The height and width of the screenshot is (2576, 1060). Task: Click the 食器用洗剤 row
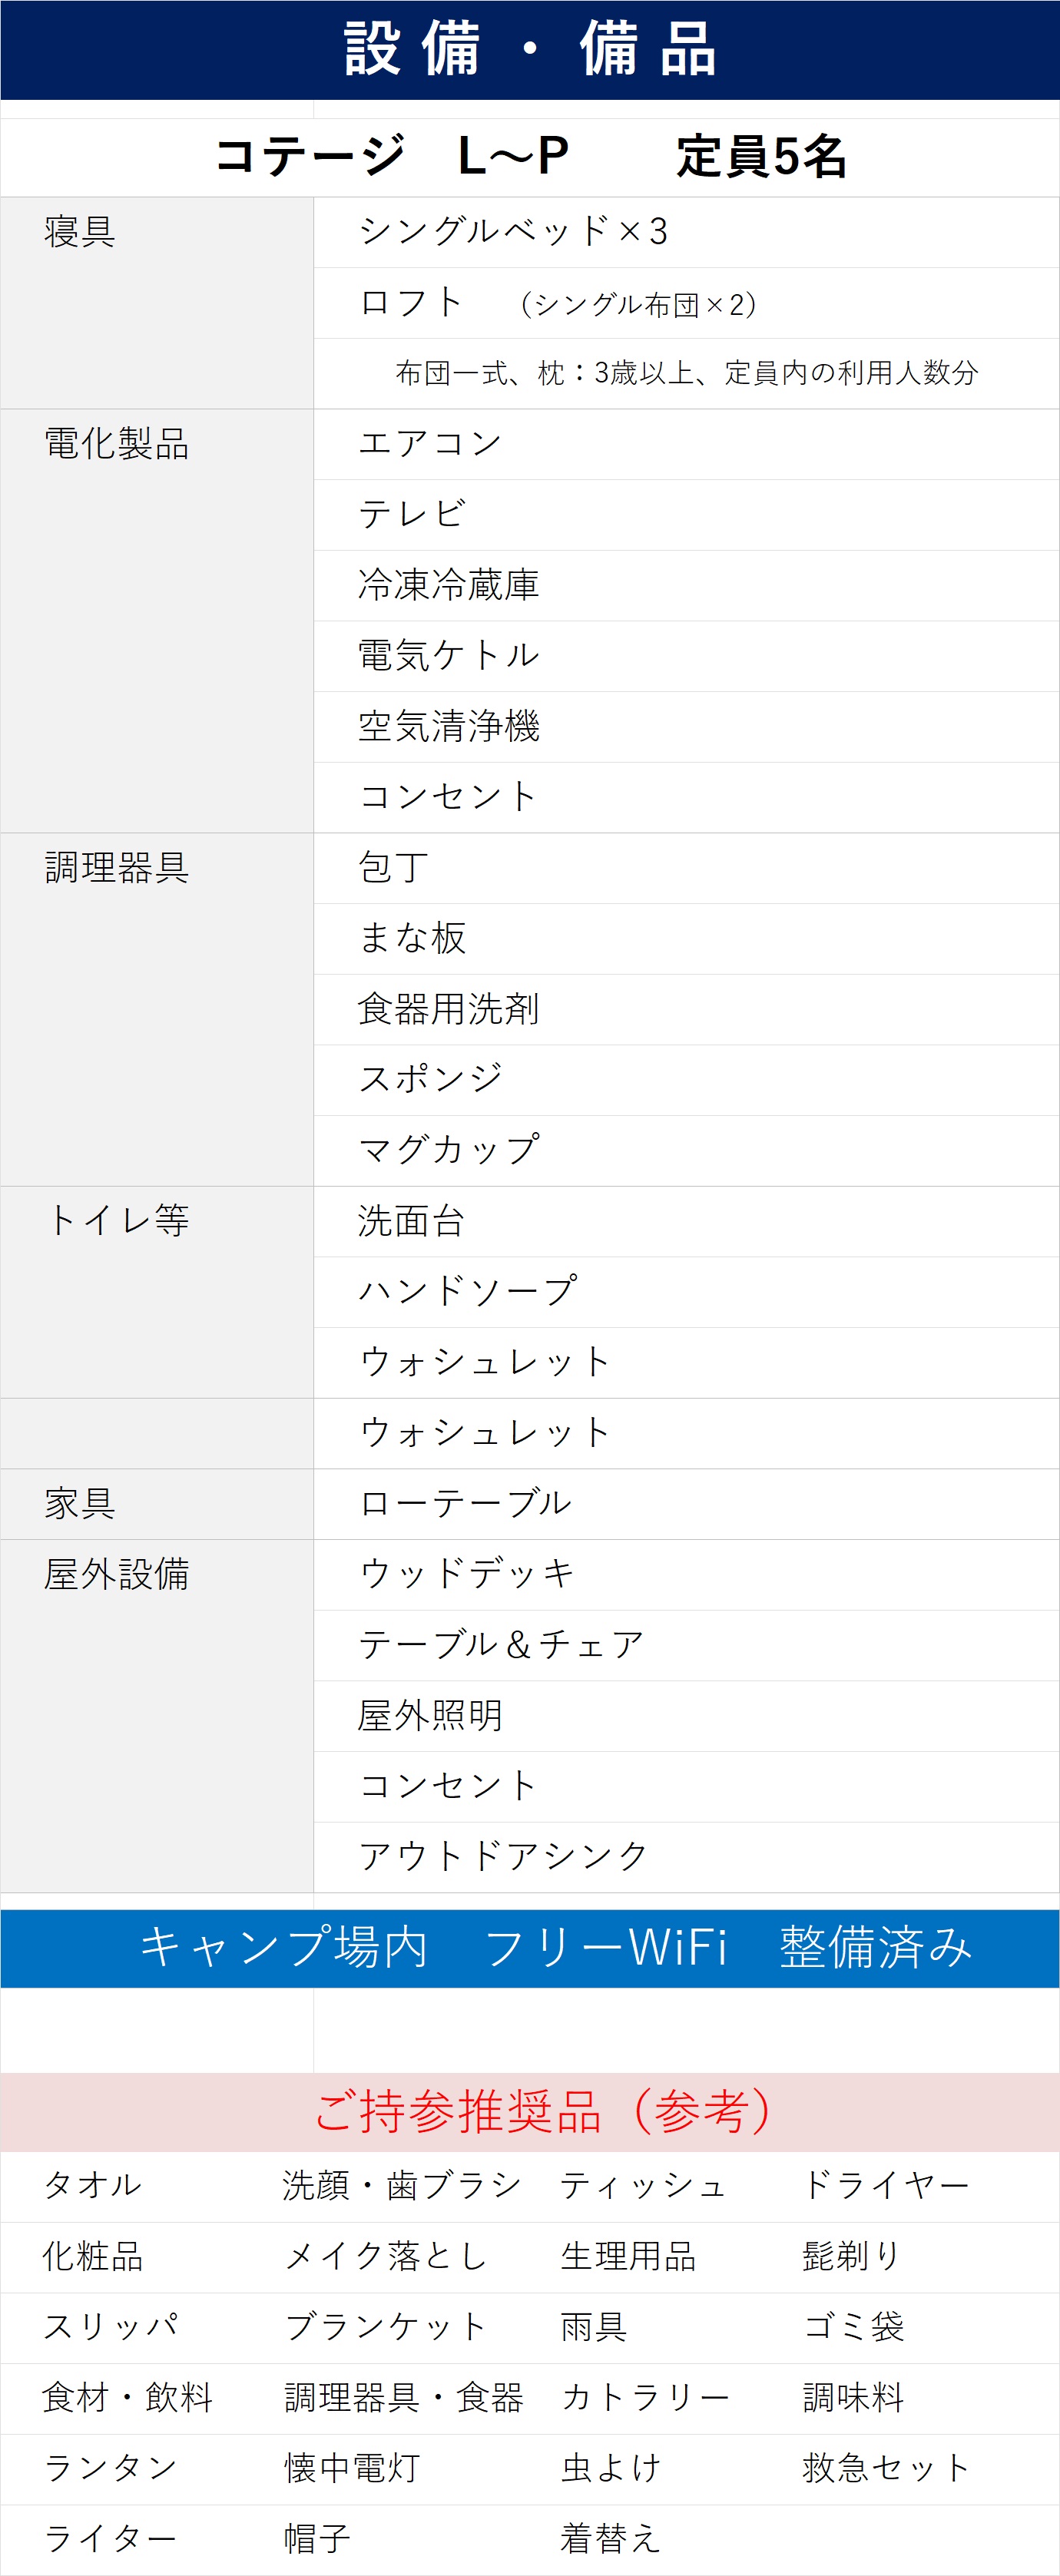click(448, 1009)
